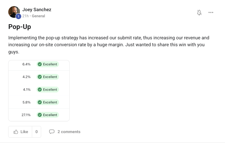Open the Pop-Up post title
The width and height of the screenshot is (225, 144).
tap(20, 27)
